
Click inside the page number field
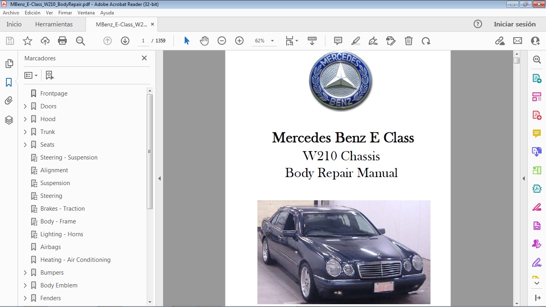coord(143,40)
